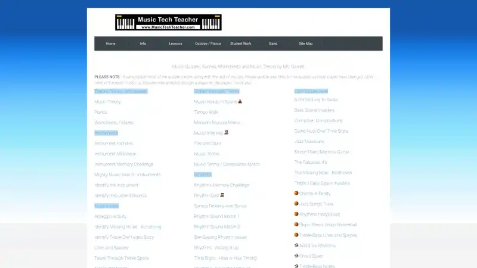This screenshot has width=477, height=268.
Task: Open the Lessons menu
Action: 175,43
